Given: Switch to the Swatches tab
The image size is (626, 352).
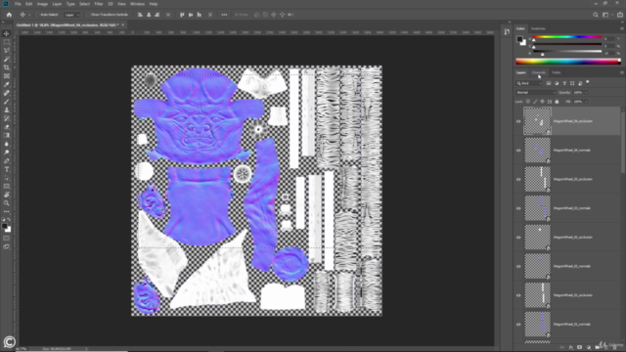Looking at the screenshot, I should click(x=538, y=28).
